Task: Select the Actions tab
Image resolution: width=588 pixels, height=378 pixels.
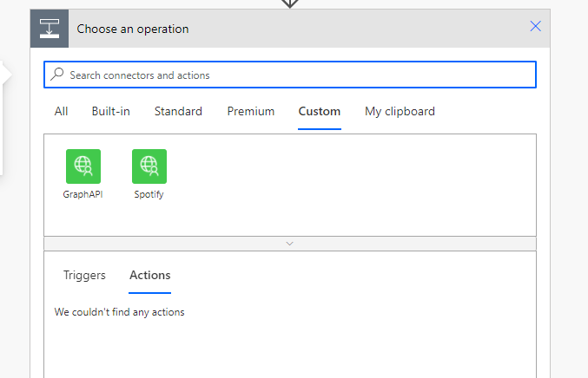Action: 150,276
